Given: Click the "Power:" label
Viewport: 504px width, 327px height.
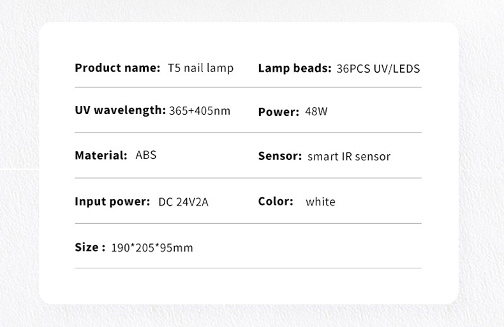Looking at the screenshot, I should pyautogui.click(x=278, y=112).
